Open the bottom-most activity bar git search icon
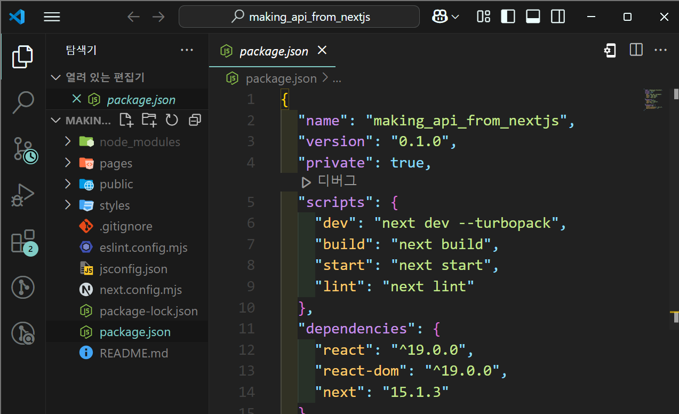679x414 pixels. pyautogui.click(x=22, y=334)
